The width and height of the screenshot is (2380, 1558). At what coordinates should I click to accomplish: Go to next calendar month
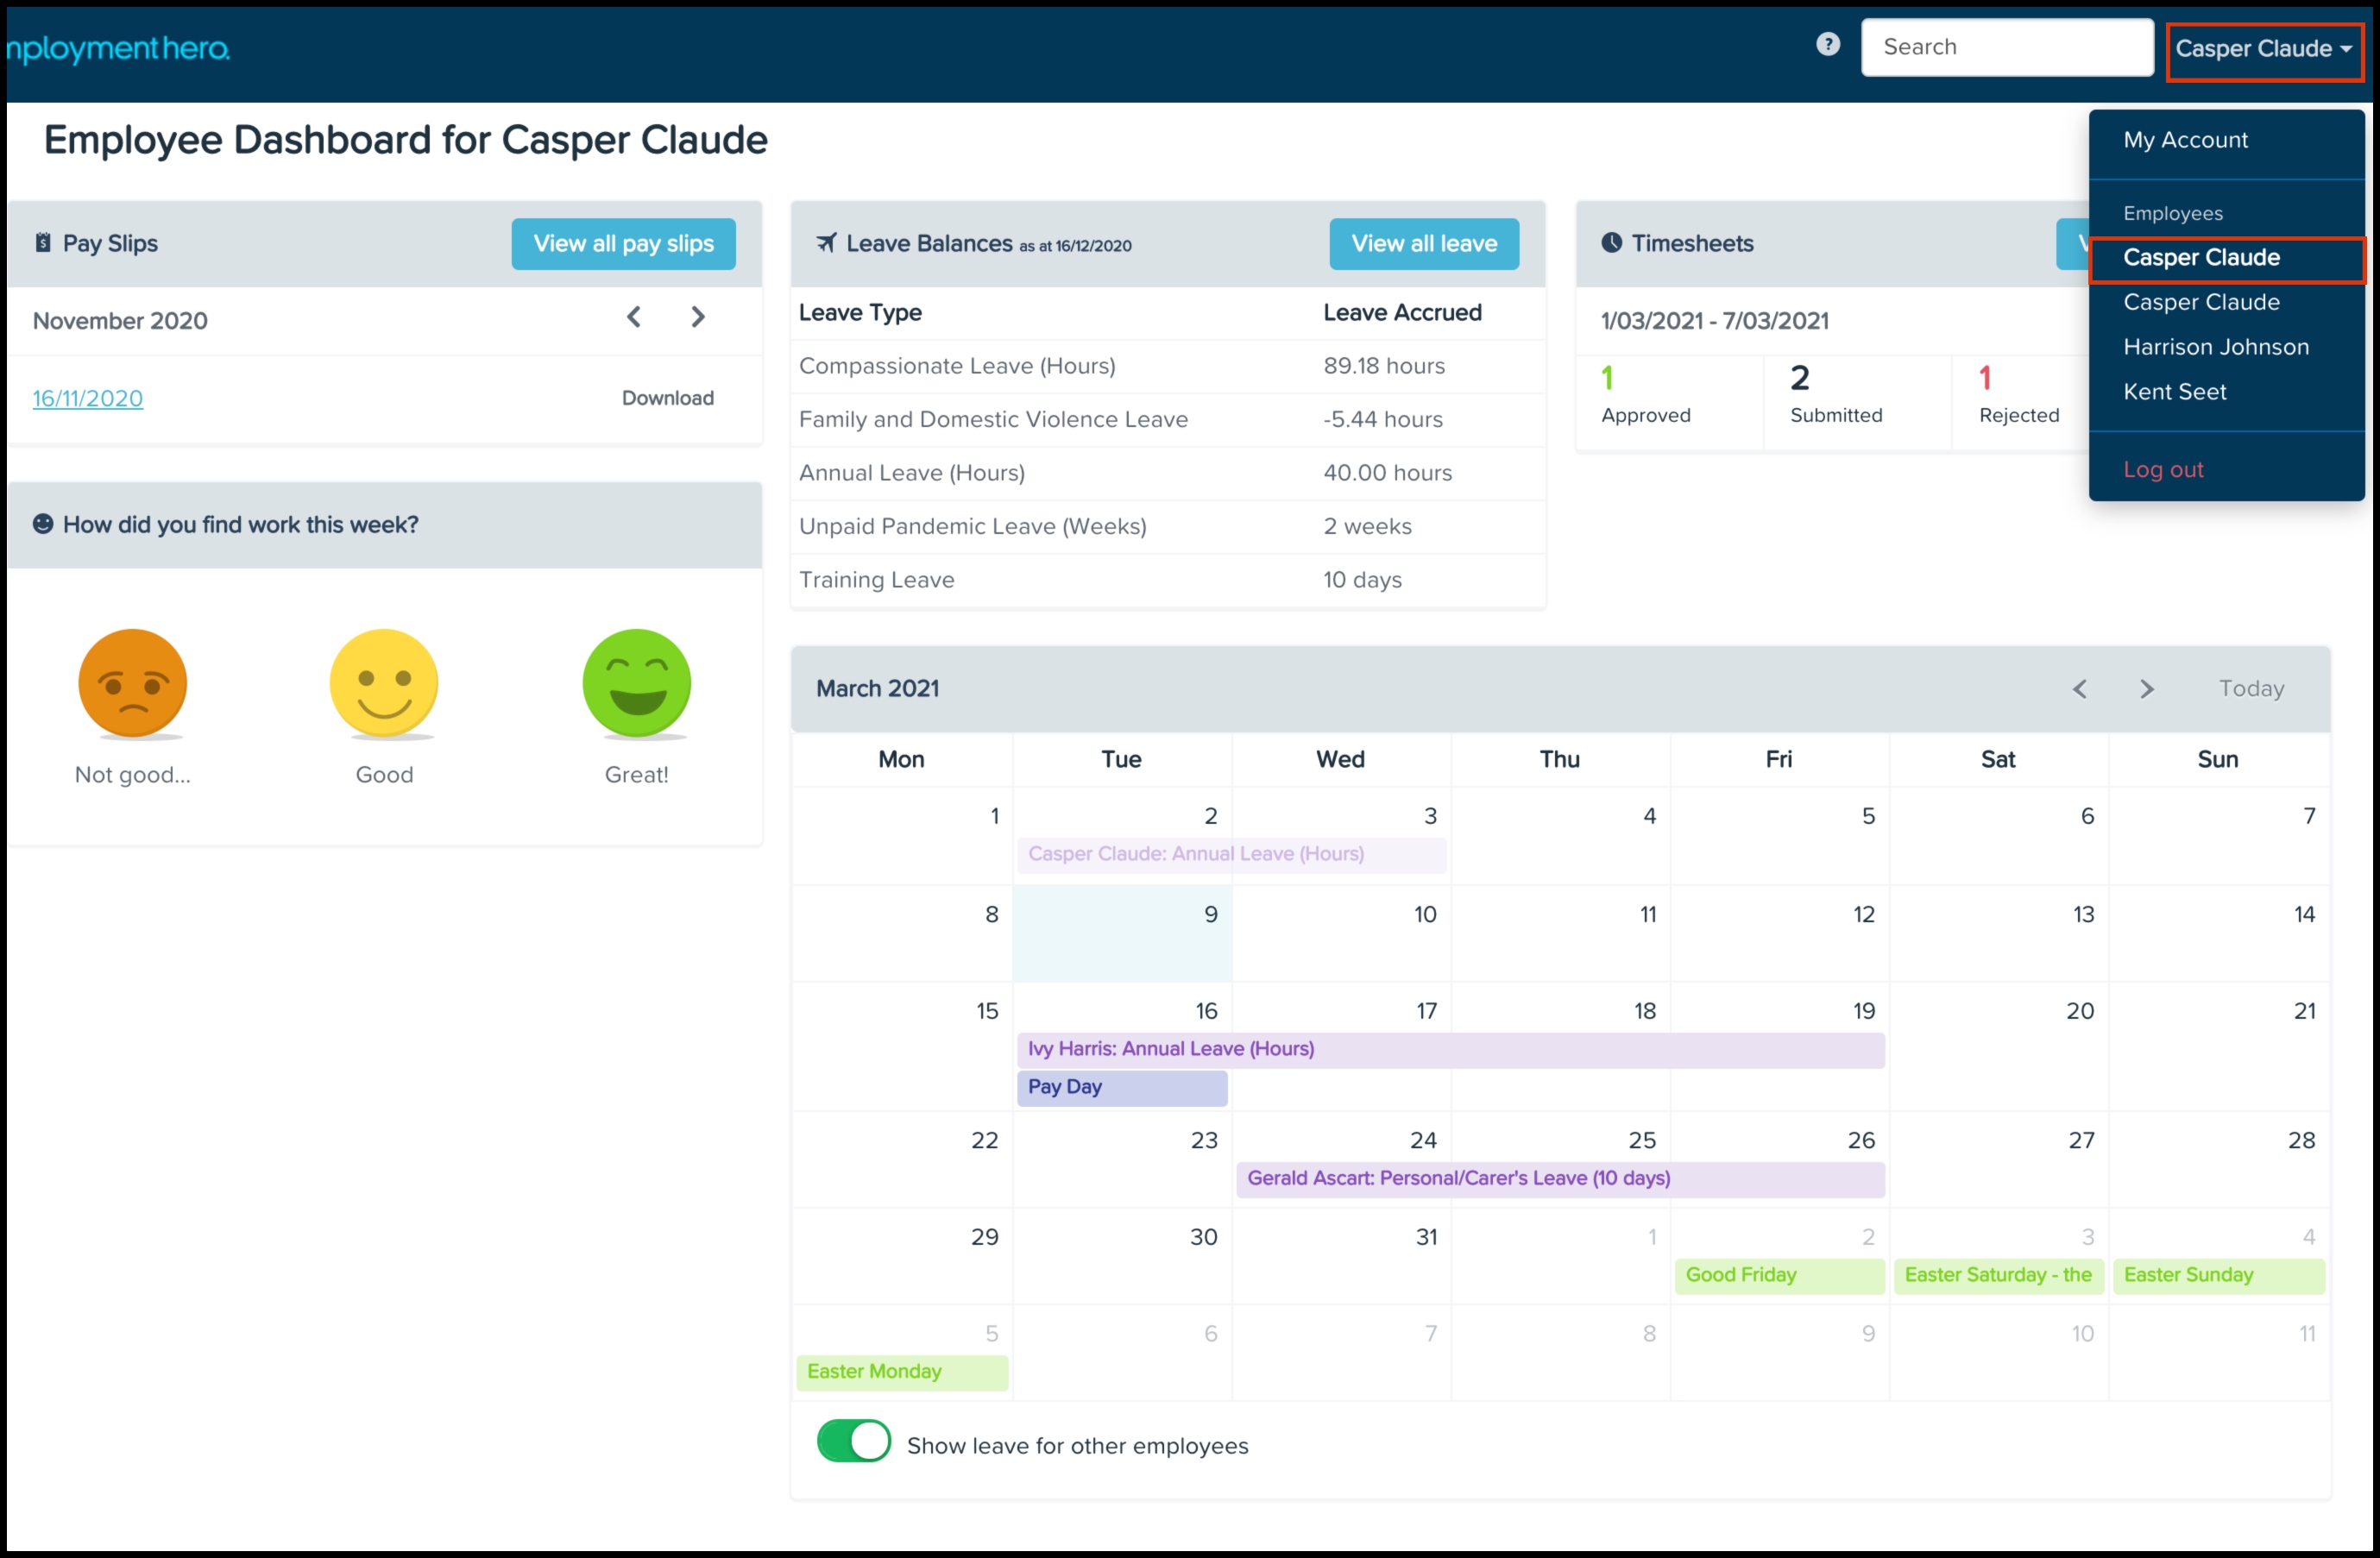click(2146, 689)
